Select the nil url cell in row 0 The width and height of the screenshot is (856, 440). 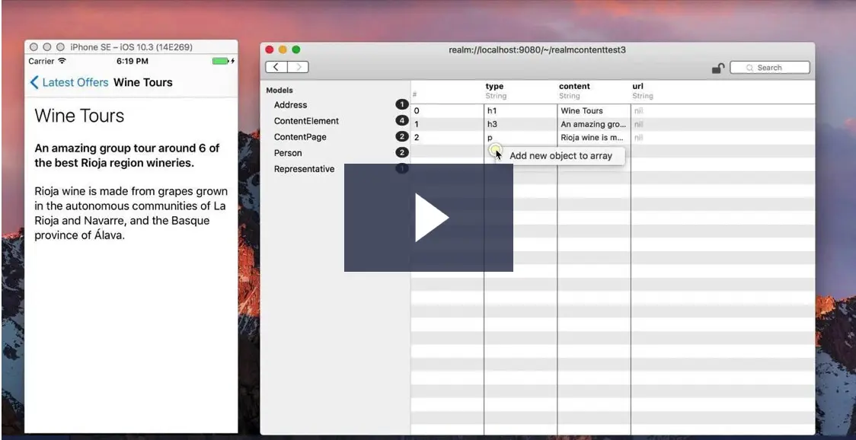638,111
